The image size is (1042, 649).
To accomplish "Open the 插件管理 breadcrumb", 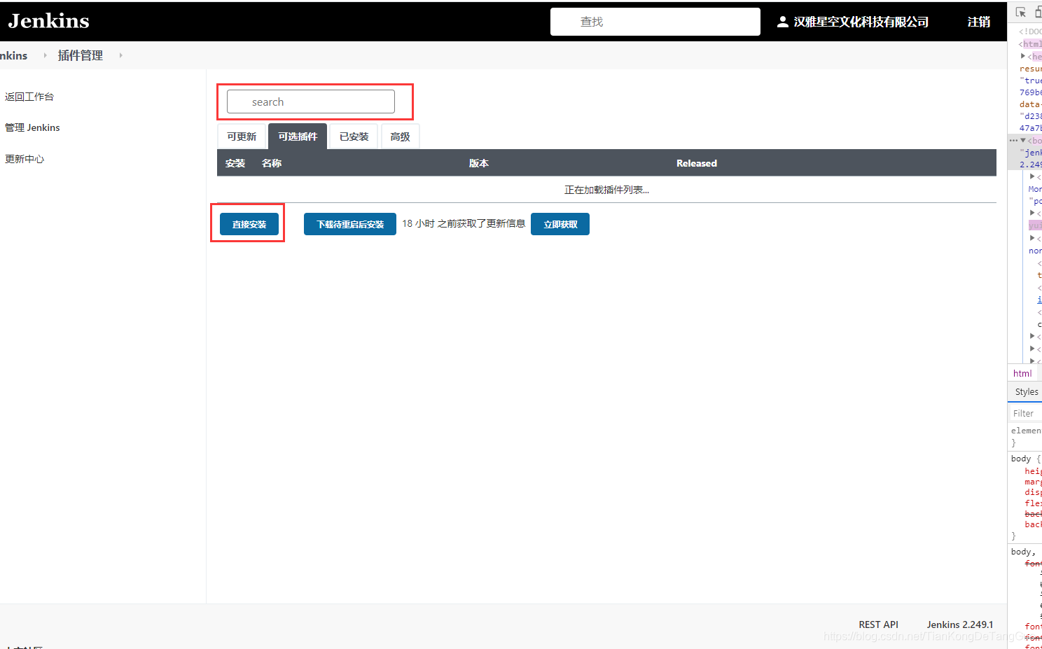I will tap(80, 55).
